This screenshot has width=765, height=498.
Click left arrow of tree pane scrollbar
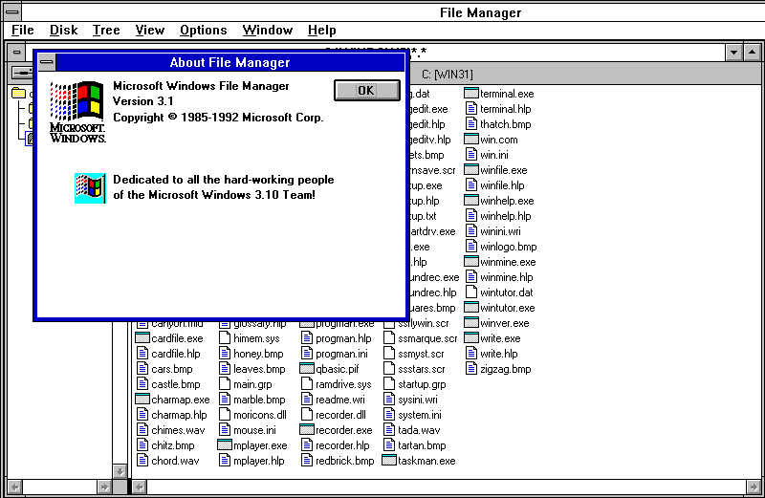pos(15,487)
